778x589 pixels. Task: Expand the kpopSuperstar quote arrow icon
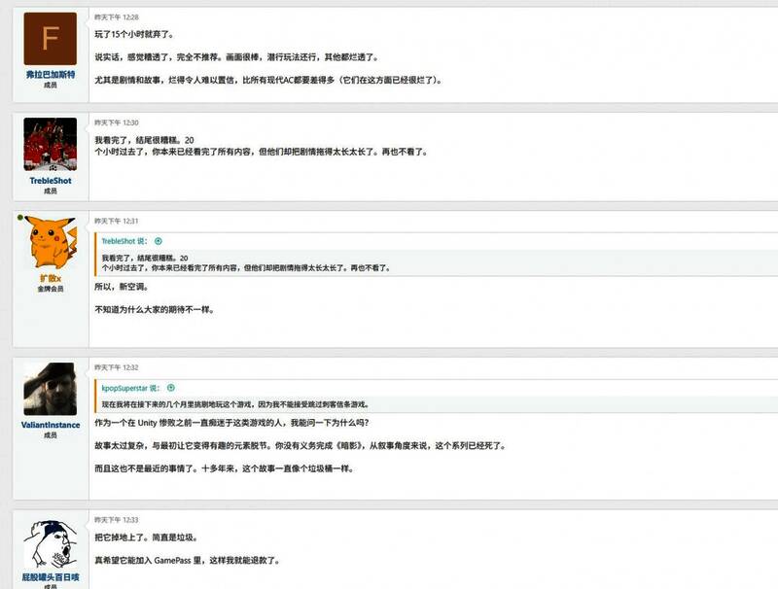[171, 388]
